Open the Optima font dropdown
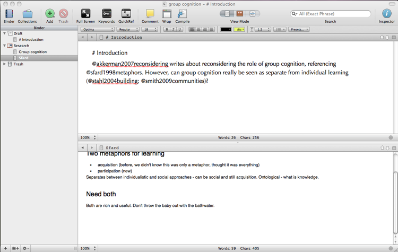 pyautogui.click(x=98, y=29)
